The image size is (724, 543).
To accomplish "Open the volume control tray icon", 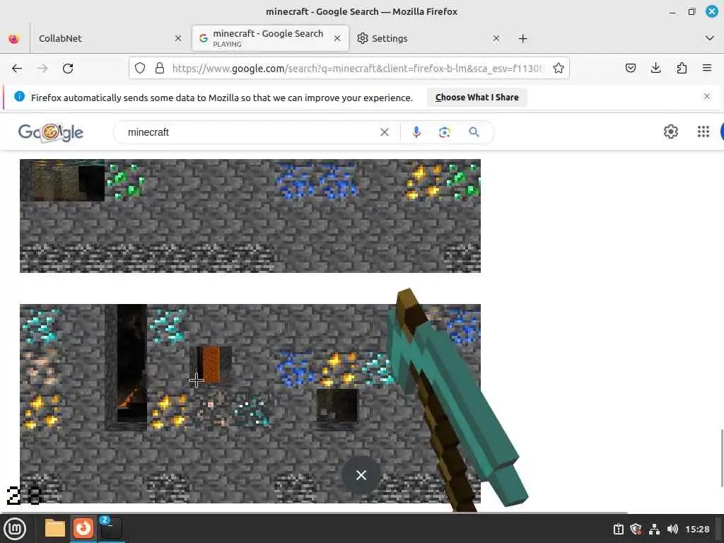I will tap(672, 529).
